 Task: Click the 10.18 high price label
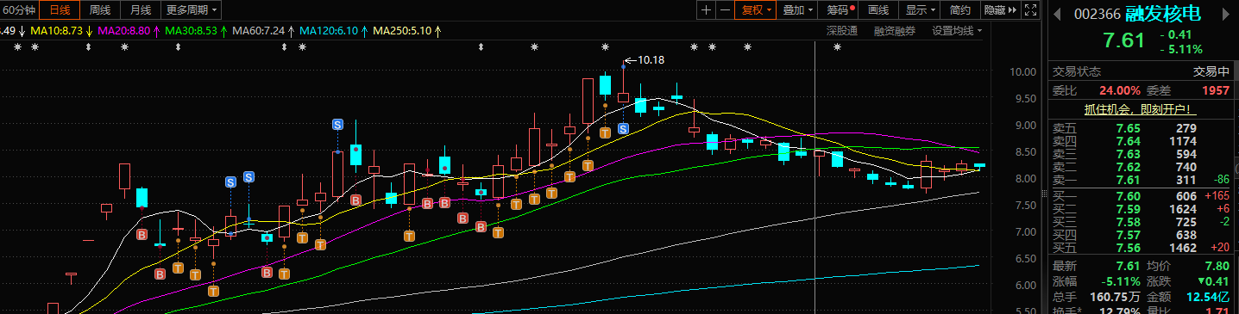click(651, 60)
